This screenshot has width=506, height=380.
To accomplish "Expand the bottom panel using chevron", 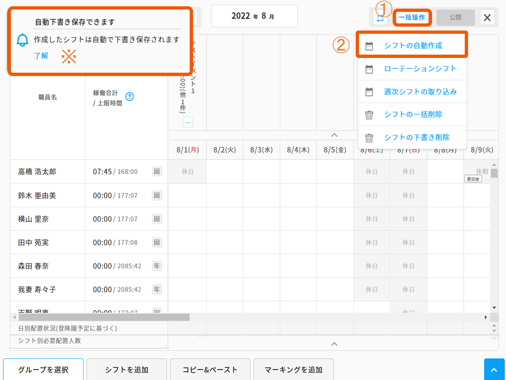I will [x=334, y=343].
